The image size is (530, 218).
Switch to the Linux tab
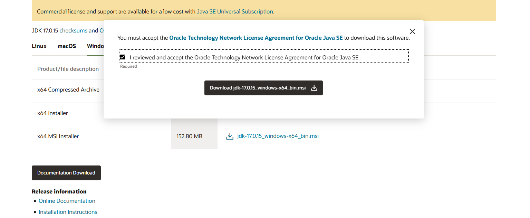(39, 46)
